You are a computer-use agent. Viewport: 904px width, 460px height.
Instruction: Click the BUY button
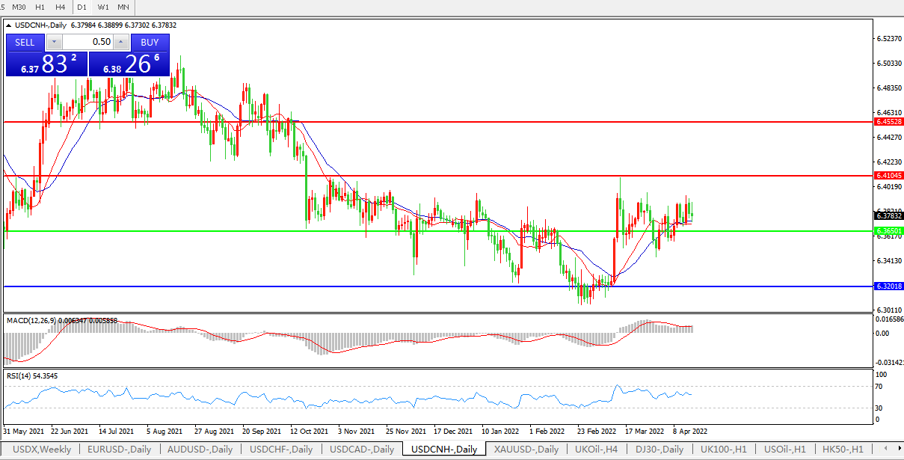pos(150,43)
